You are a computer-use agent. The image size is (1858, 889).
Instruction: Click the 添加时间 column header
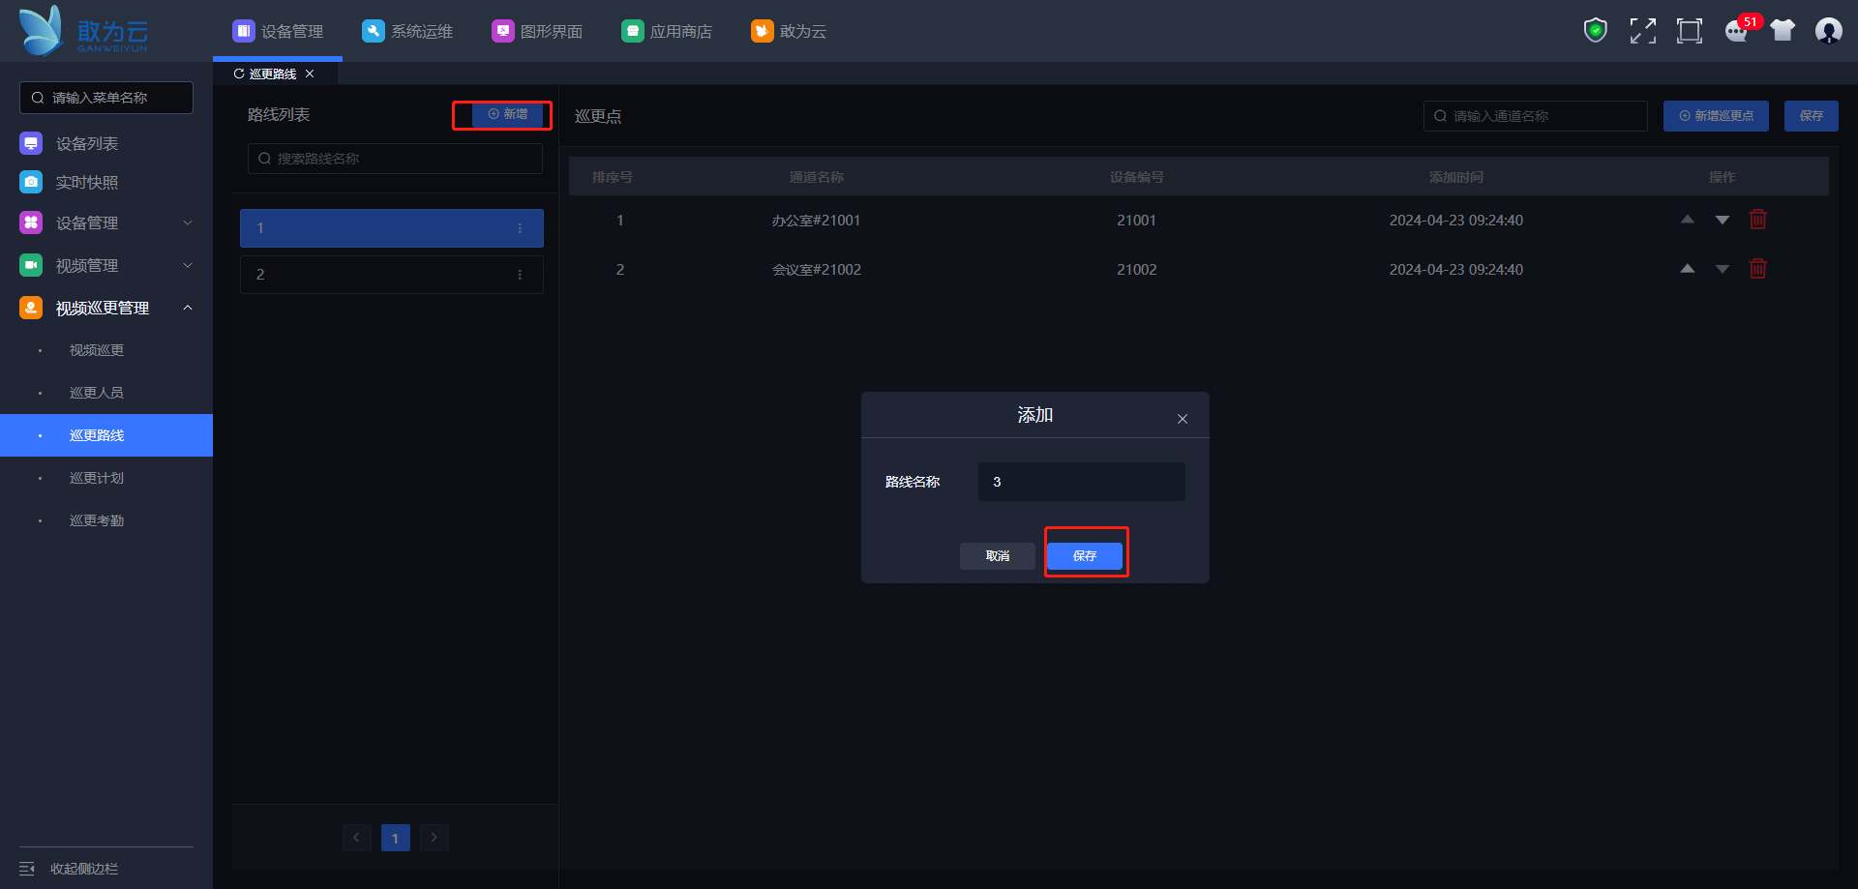pyautogui.click(x=1456, y=177)
